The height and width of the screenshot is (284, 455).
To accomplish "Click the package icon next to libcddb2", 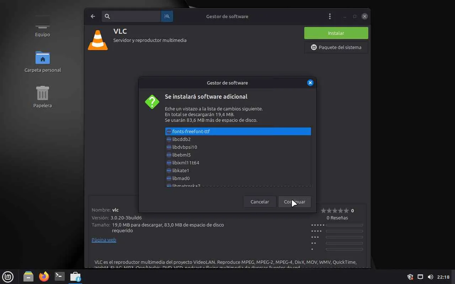I will 169,139.
